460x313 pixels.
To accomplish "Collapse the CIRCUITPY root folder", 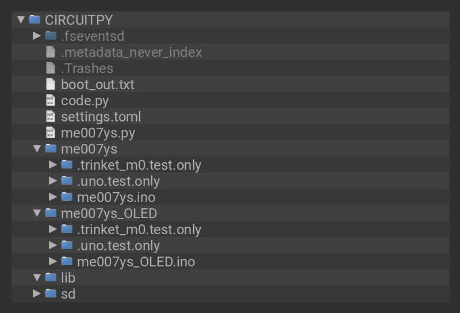I will (x=21, y=20).
